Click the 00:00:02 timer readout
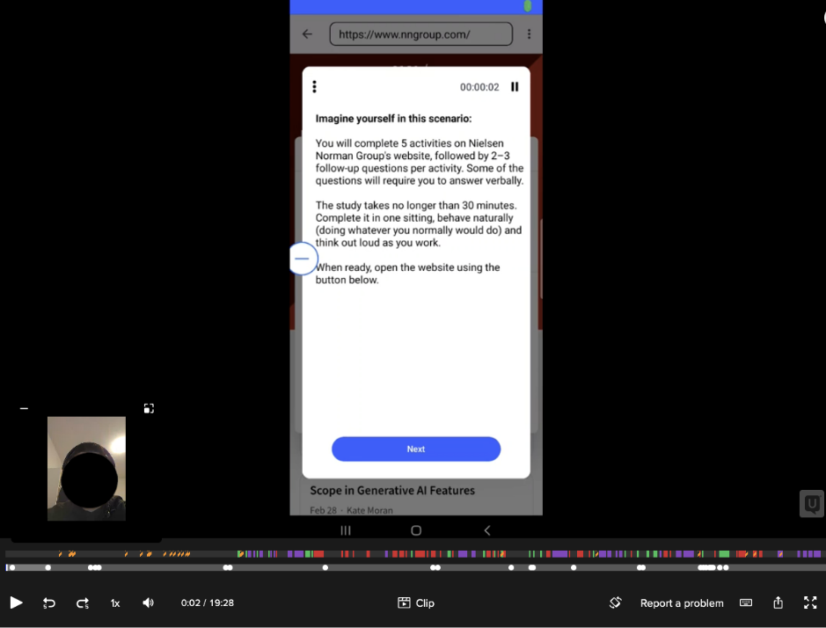 (x=479, y=87)
